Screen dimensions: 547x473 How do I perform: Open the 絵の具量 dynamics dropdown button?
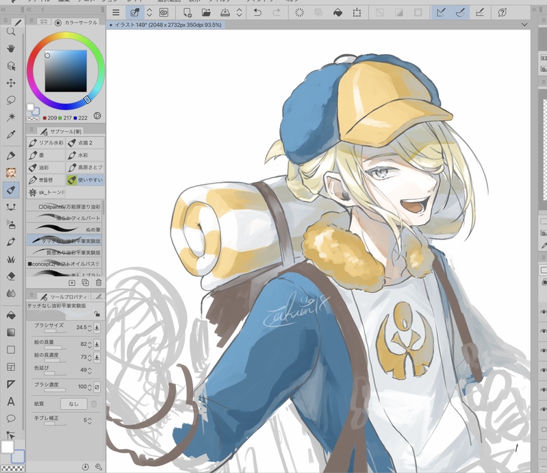pos(97,344)
